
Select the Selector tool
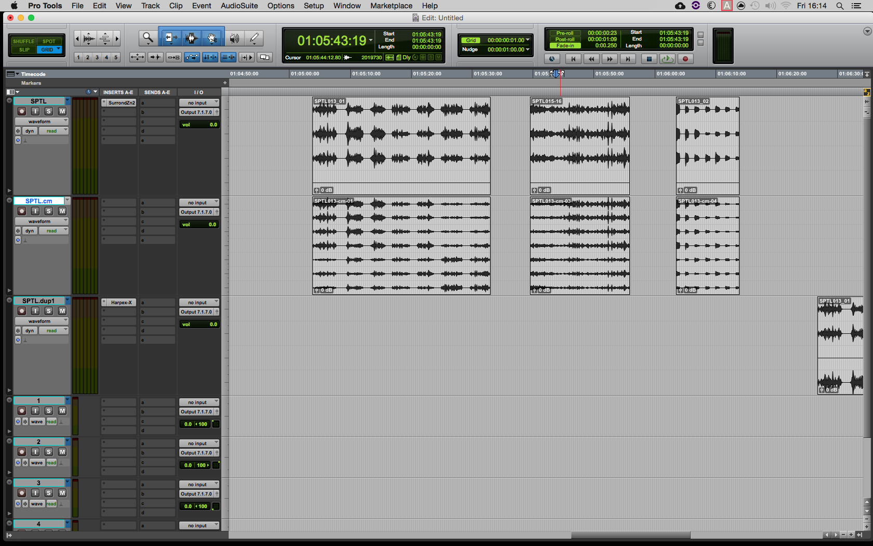click(191, 38)
